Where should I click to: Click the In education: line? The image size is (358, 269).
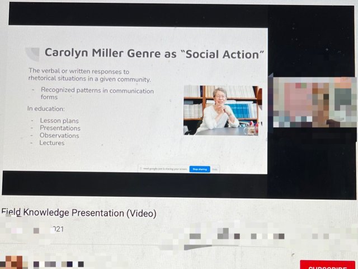coord(46,109)
